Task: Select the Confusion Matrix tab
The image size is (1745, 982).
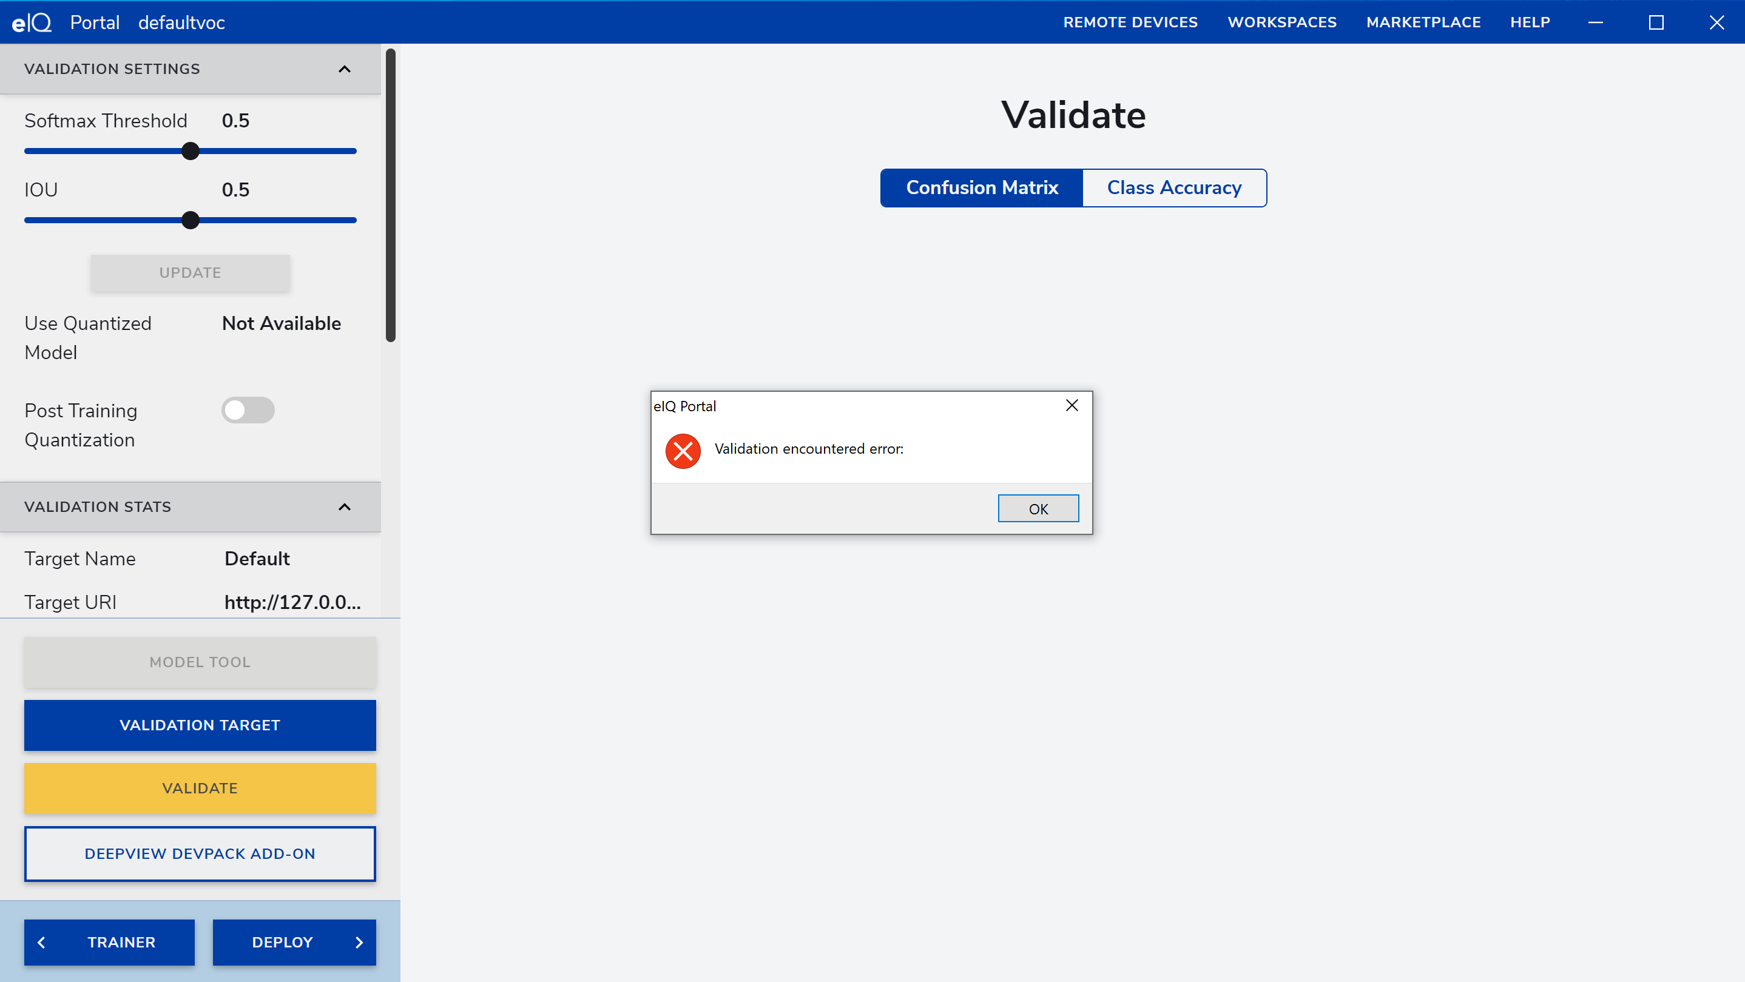Action: coord(982,187)
